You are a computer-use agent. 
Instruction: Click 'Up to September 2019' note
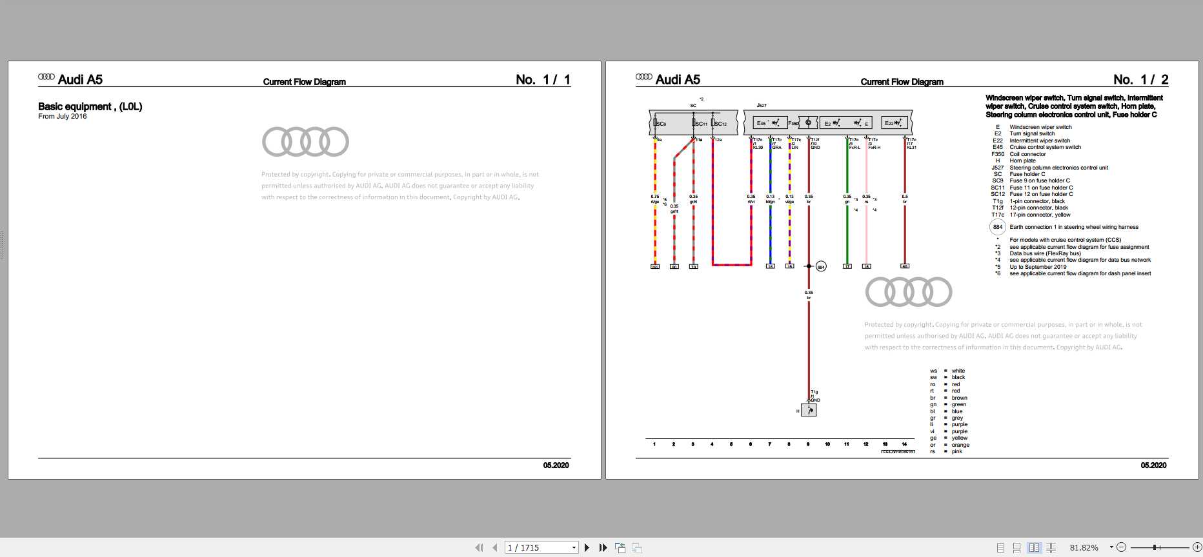click(1038, 267)
